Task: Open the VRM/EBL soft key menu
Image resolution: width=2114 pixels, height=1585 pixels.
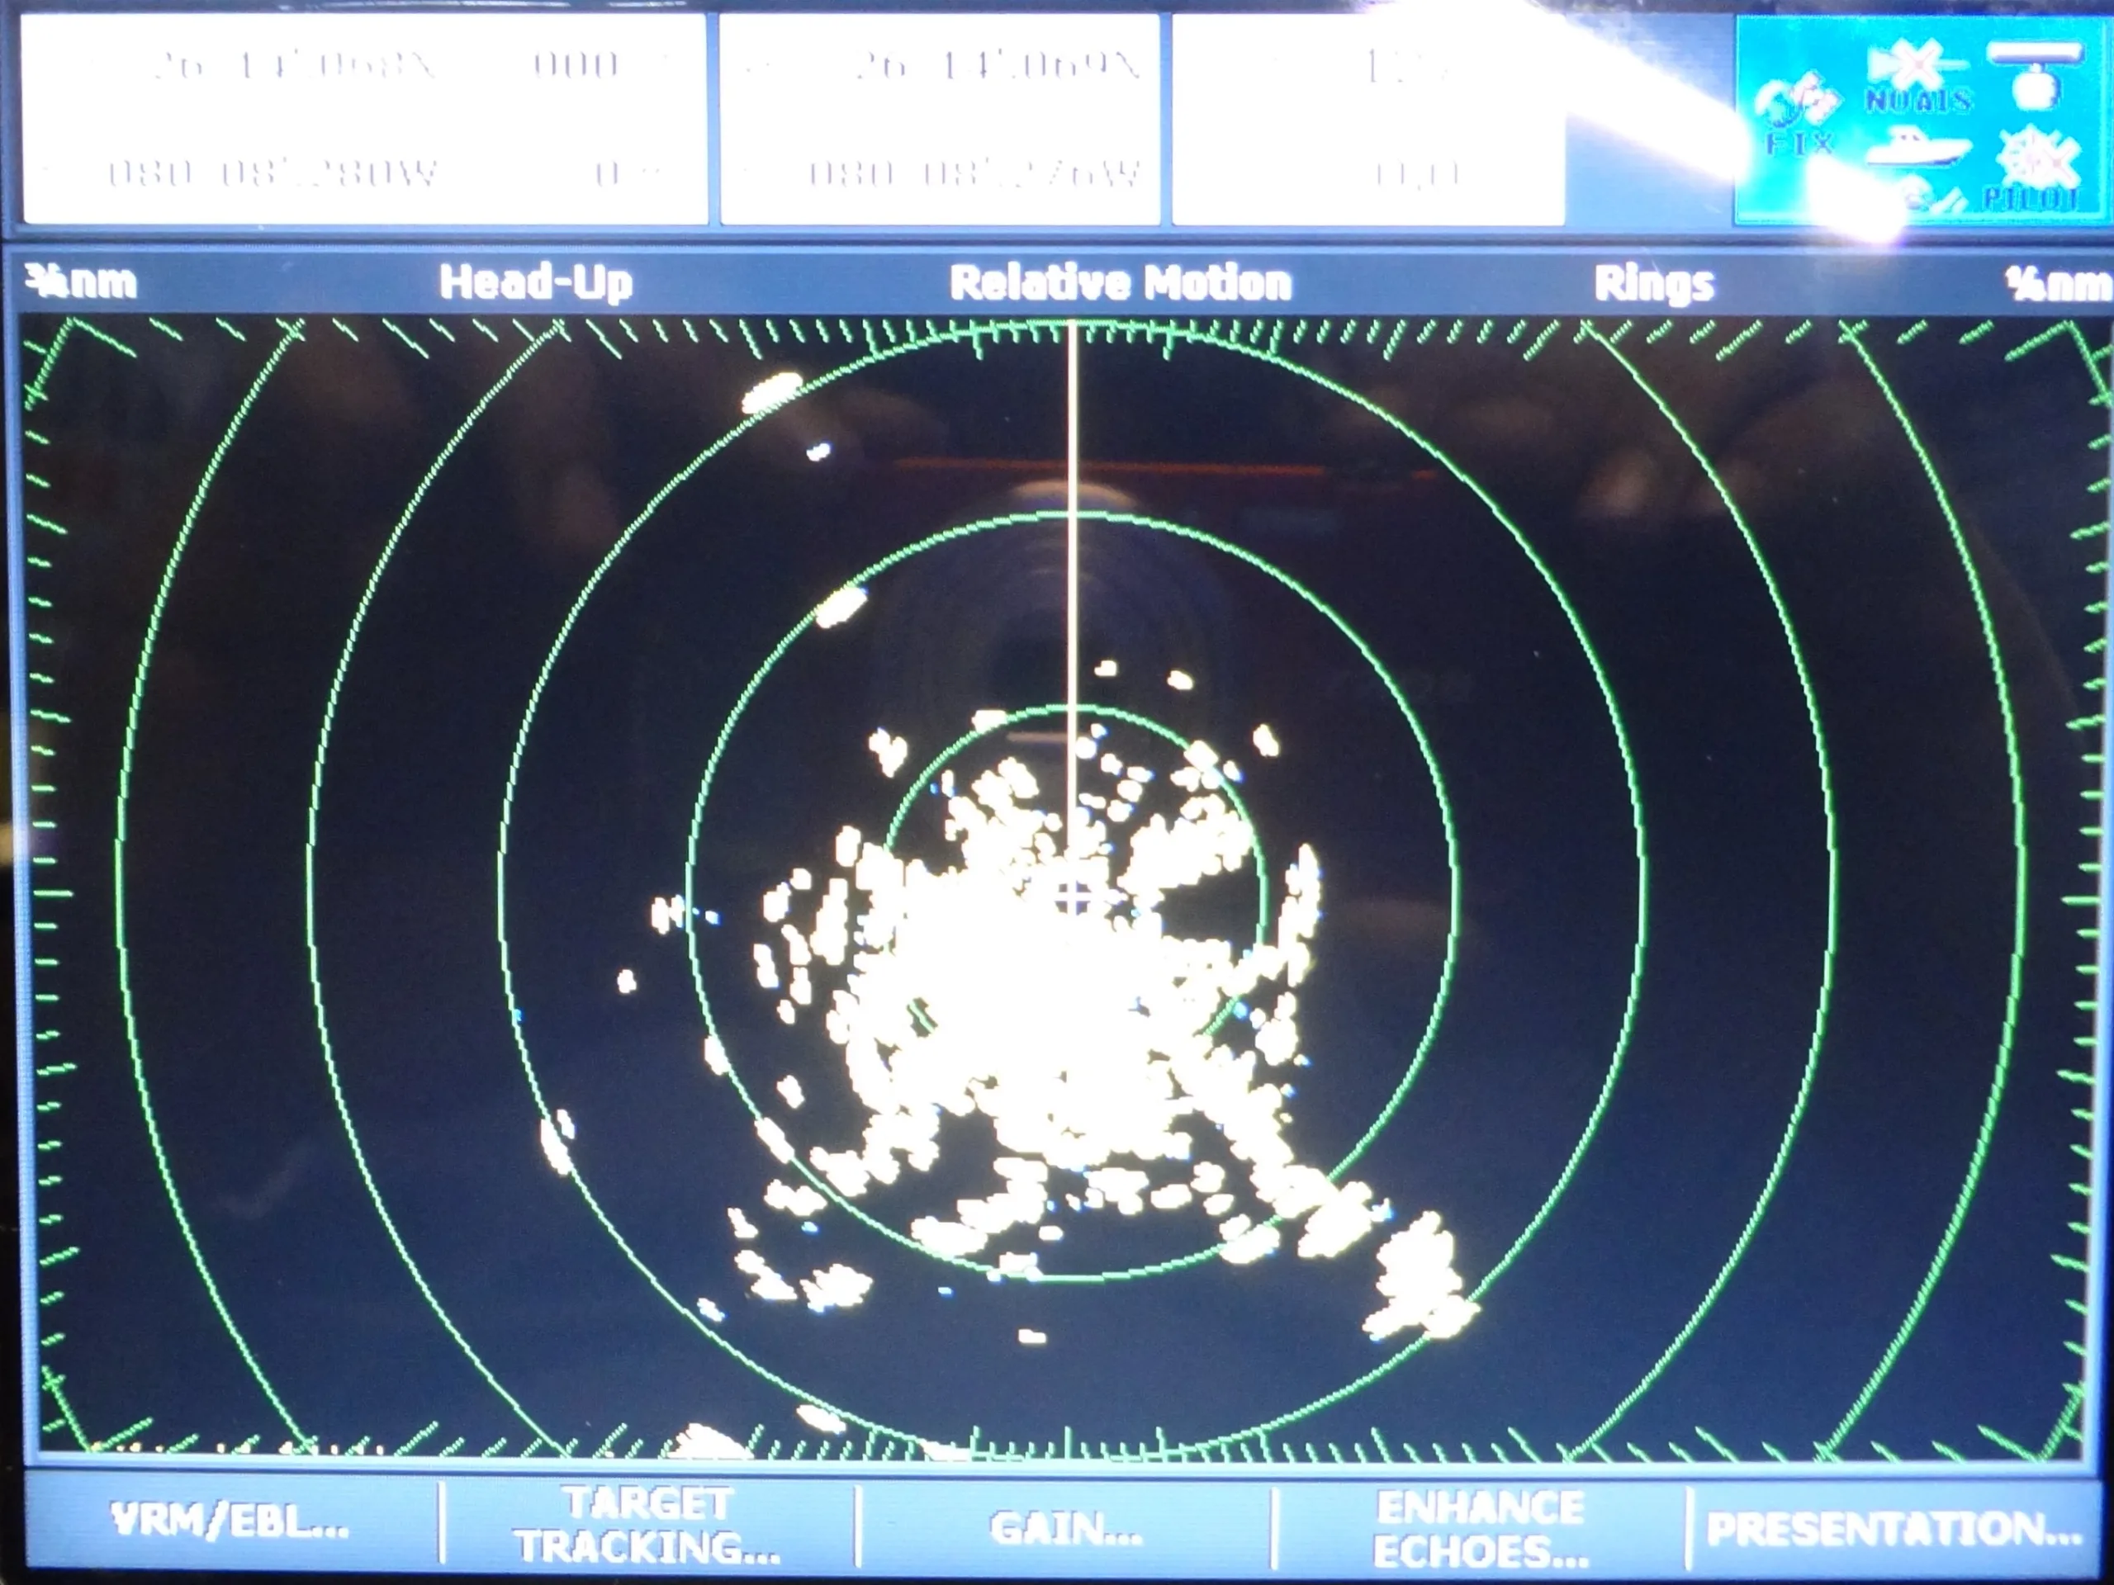Action: pos(230,1520)
